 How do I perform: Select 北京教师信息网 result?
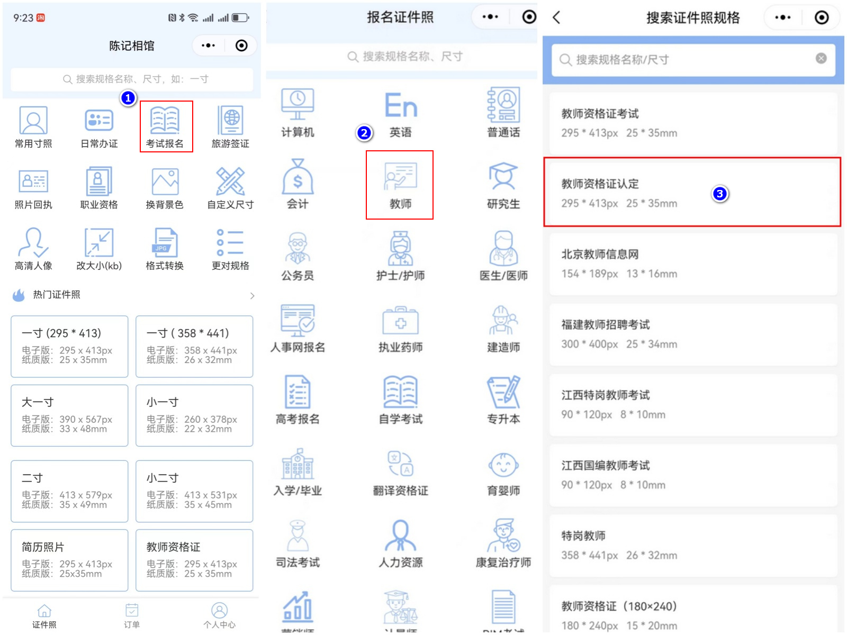(x=693, y=264)
